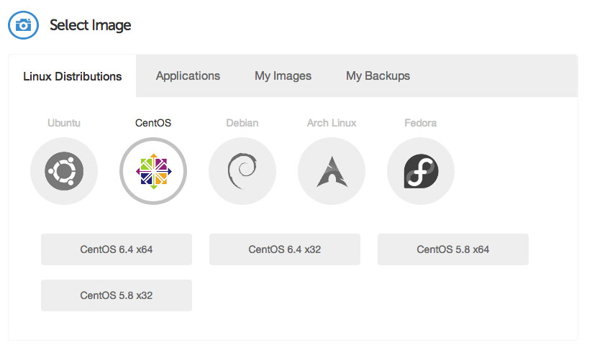
Task: Pick the Arch Linux logo icon
Action: click(332, 171)
